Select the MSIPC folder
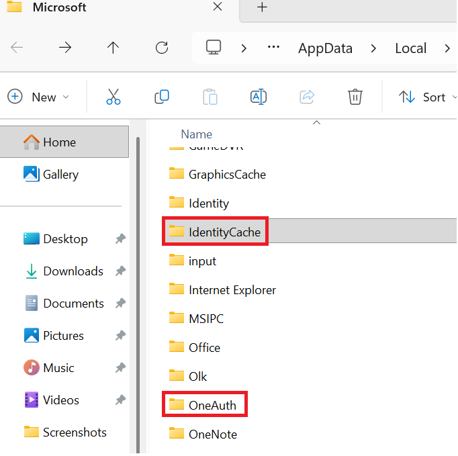 (x=196, y=318)
